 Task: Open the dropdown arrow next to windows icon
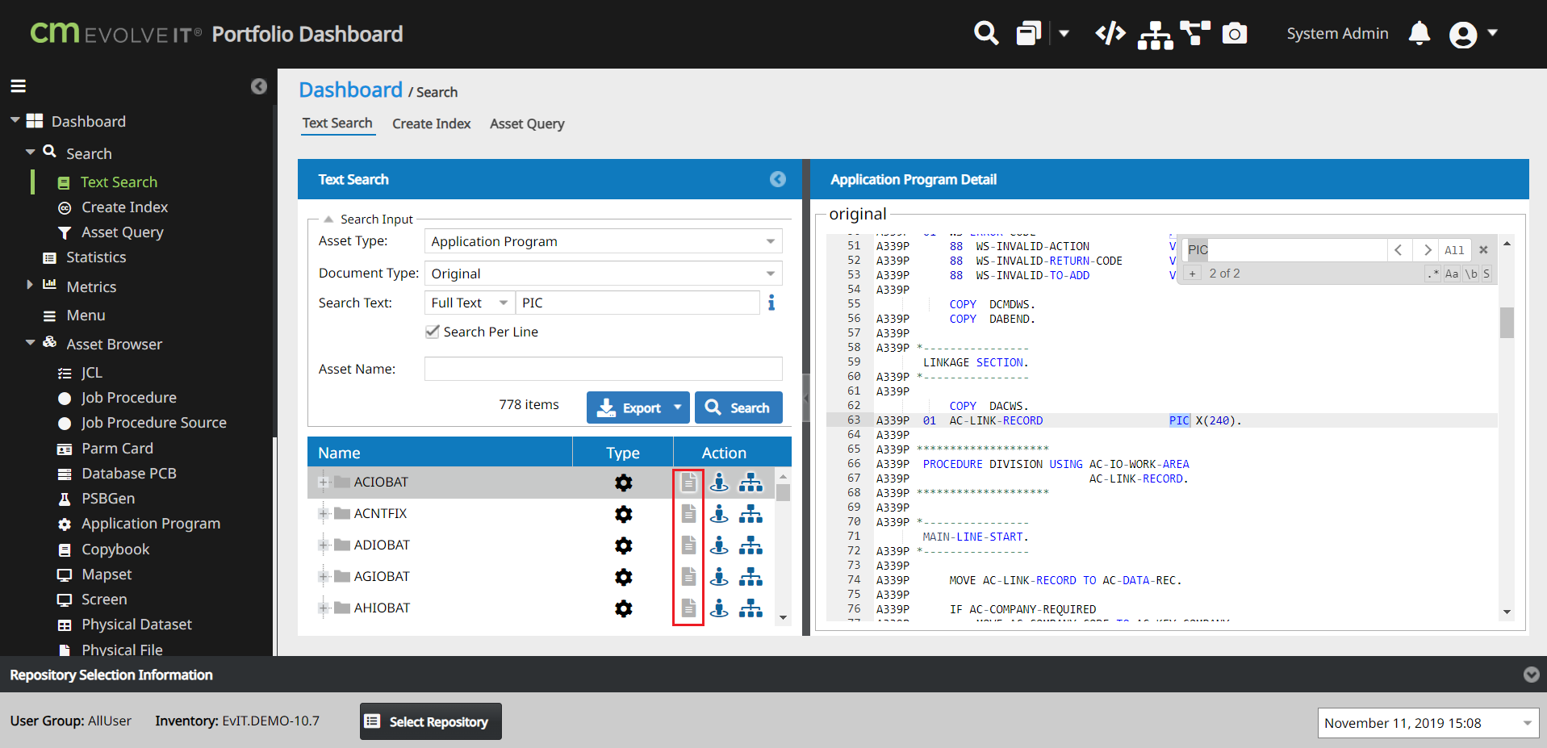point(1064,33)
